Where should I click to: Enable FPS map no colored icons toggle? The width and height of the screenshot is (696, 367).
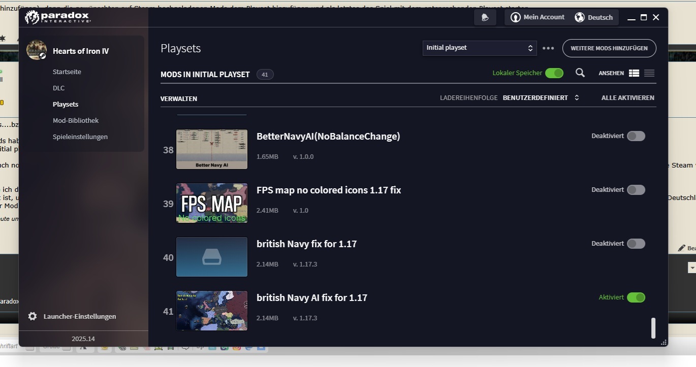(636, 190)
